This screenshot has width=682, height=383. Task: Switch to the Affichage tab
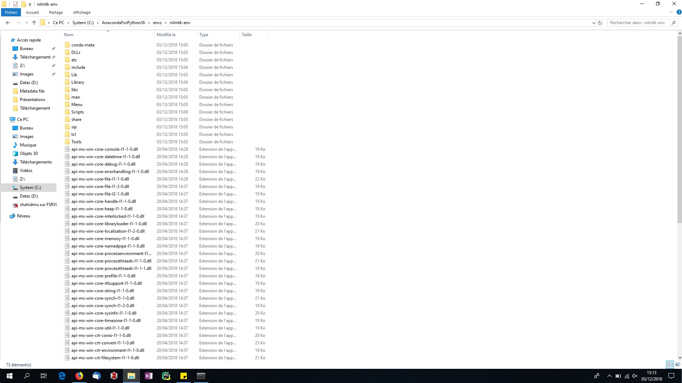click(x=82, y=12)
